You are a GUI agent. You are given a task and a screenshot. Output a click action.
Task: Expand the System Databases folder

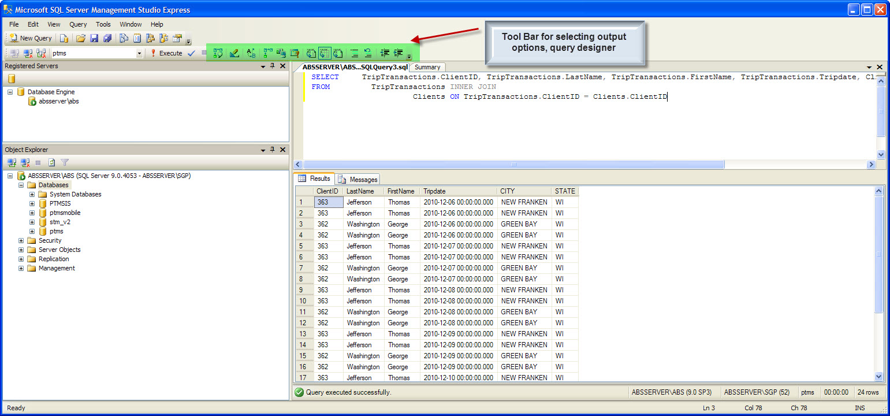[32, 194]
